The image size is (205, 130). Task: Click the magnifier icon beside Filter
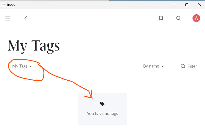tap(183, 66)
